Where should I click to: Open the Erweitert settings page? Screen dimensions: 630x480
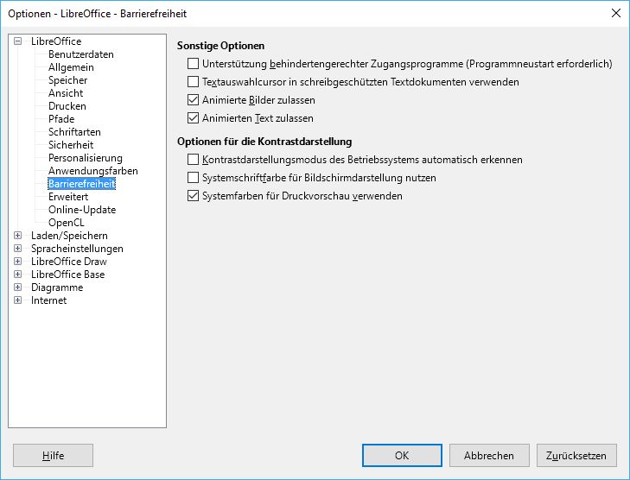(x=68, y=197)
